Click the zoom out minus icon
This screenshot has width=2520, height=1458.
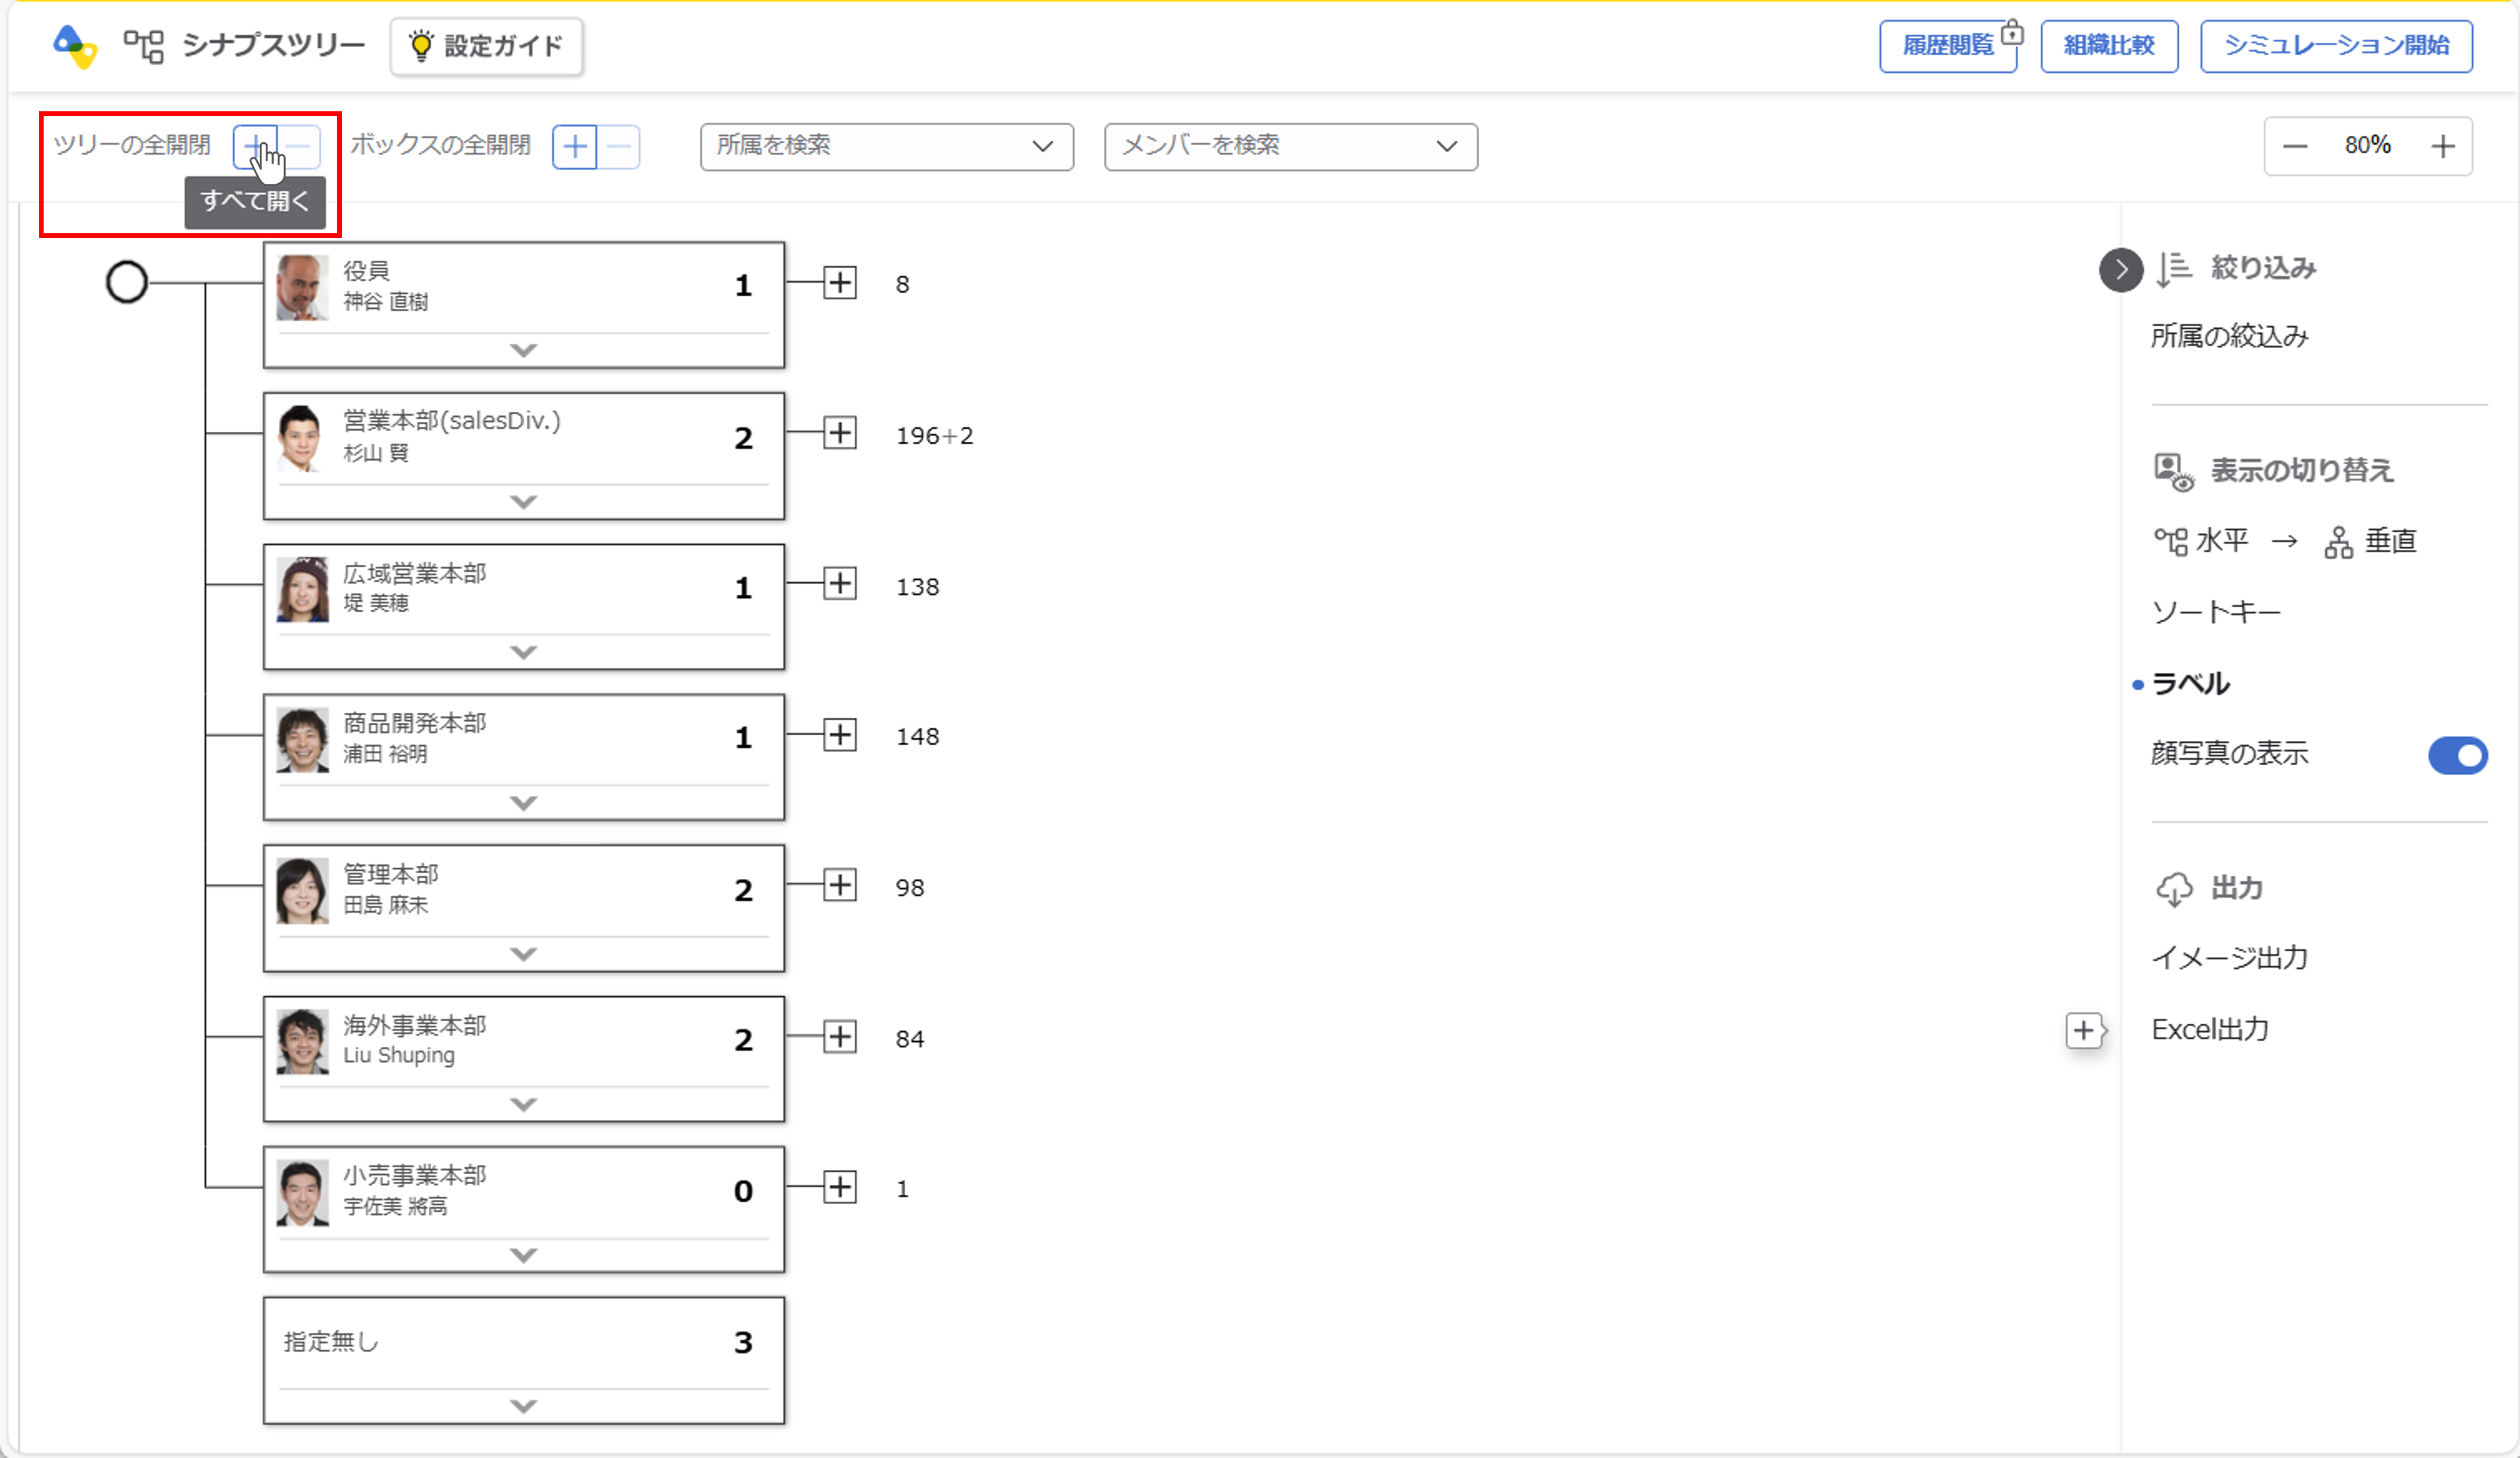click(x=2295, y=146)
